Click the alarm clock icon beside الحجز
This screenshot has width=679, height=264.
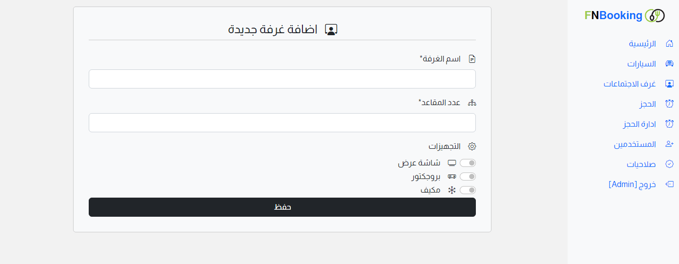[669, 104]
